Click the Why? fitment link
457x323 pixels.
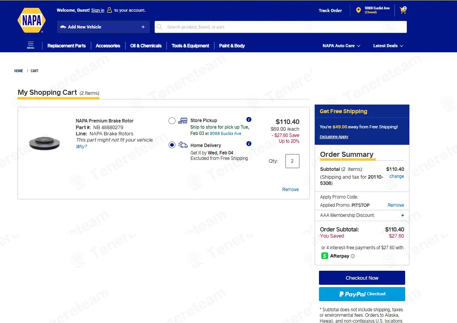click(81, 147)
